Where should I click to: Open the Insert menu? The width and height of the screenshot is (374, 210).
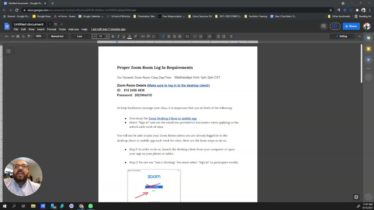(x=41, y=29)
